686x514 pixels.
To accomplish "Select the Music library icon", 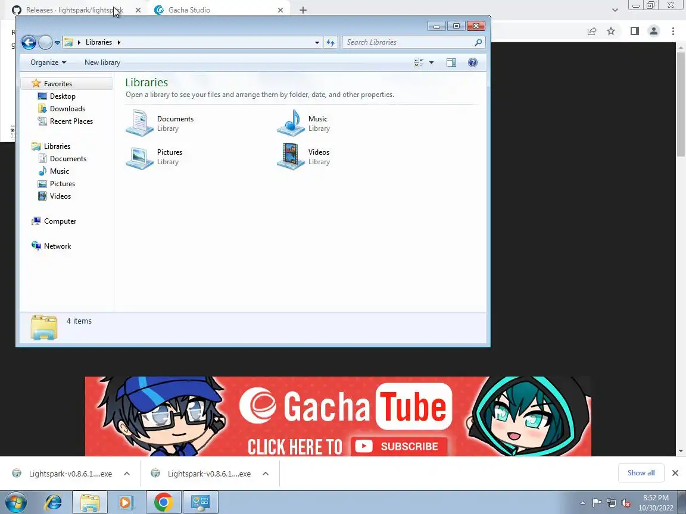I will (291, 123).
